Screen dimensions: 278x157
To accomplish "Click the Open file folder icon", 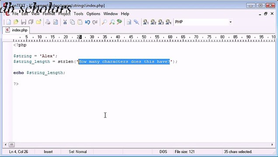I will point(16,22).
